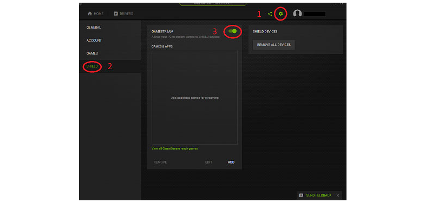425x203 pixels.
Task: Click the GameStream description text
Action: coord(185,37)
